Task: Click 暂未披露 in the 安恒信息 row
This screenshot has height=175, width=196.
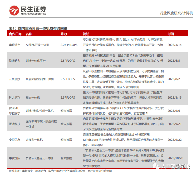Action: [66, 140]
